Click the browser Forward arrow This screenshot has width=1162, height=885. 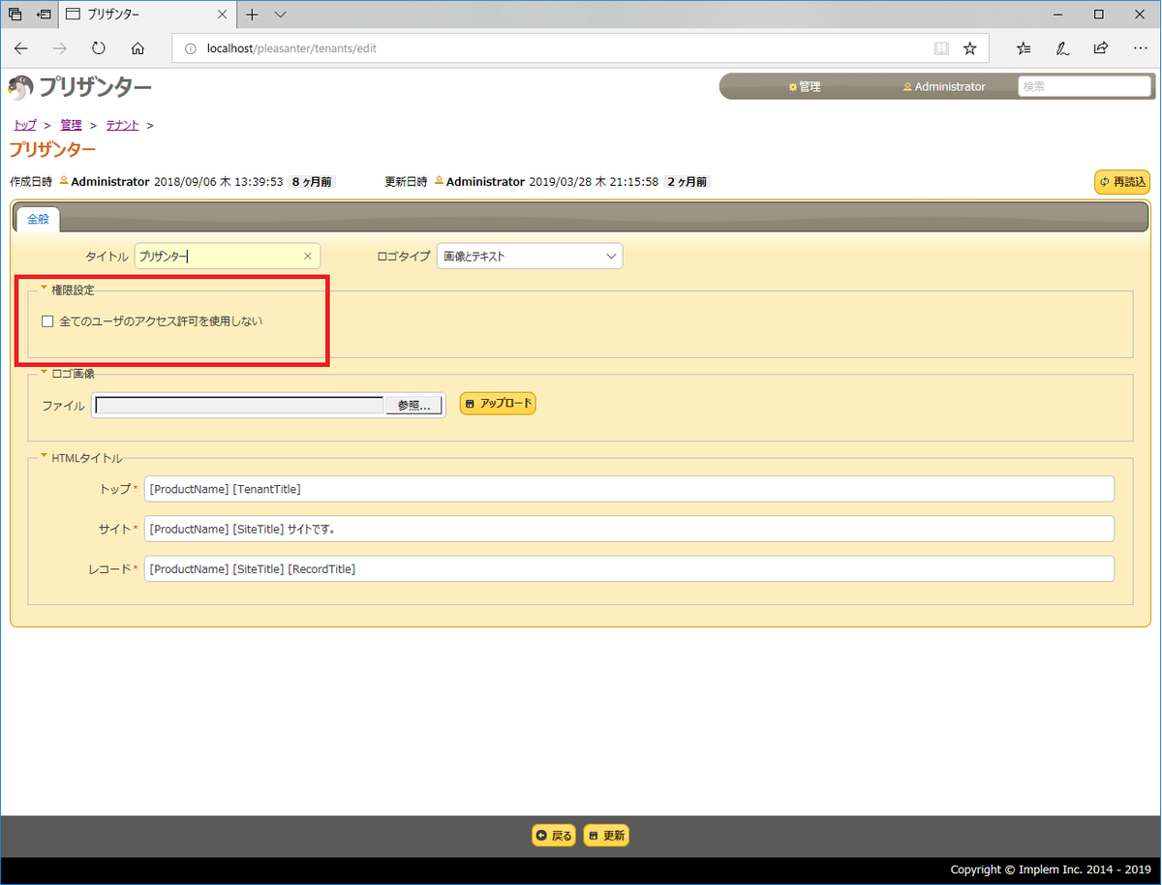[x=60, y=47]
